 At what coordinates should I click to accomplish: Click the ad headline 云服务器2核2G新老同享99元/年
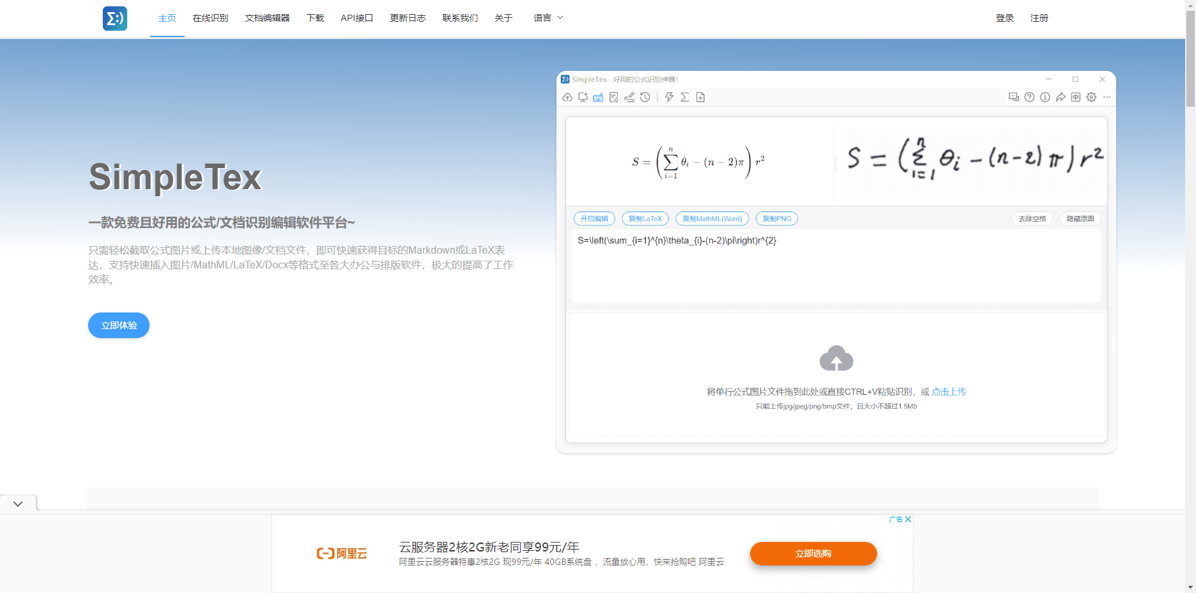tap(489, 547)
